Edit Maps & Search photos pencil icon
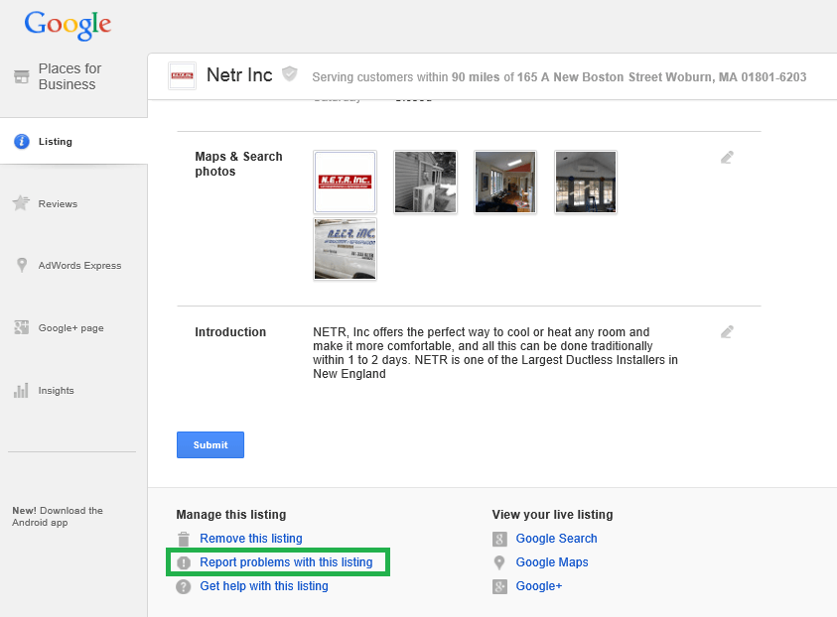Viewport: 837px width, 617px height. (x=727, y=157)
